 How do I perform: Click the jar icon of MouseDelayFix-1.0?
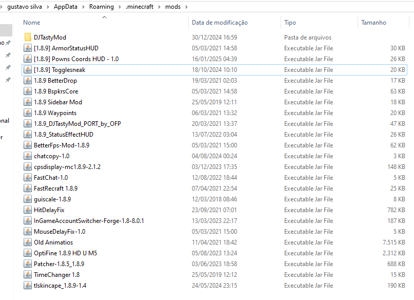[28, 232]
